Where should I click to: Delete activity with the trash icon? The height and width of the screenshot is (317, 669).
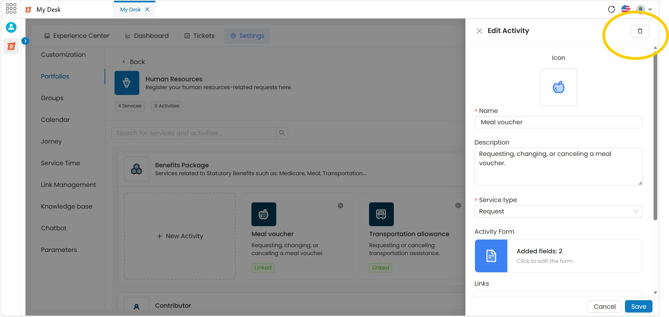point(640,31)
